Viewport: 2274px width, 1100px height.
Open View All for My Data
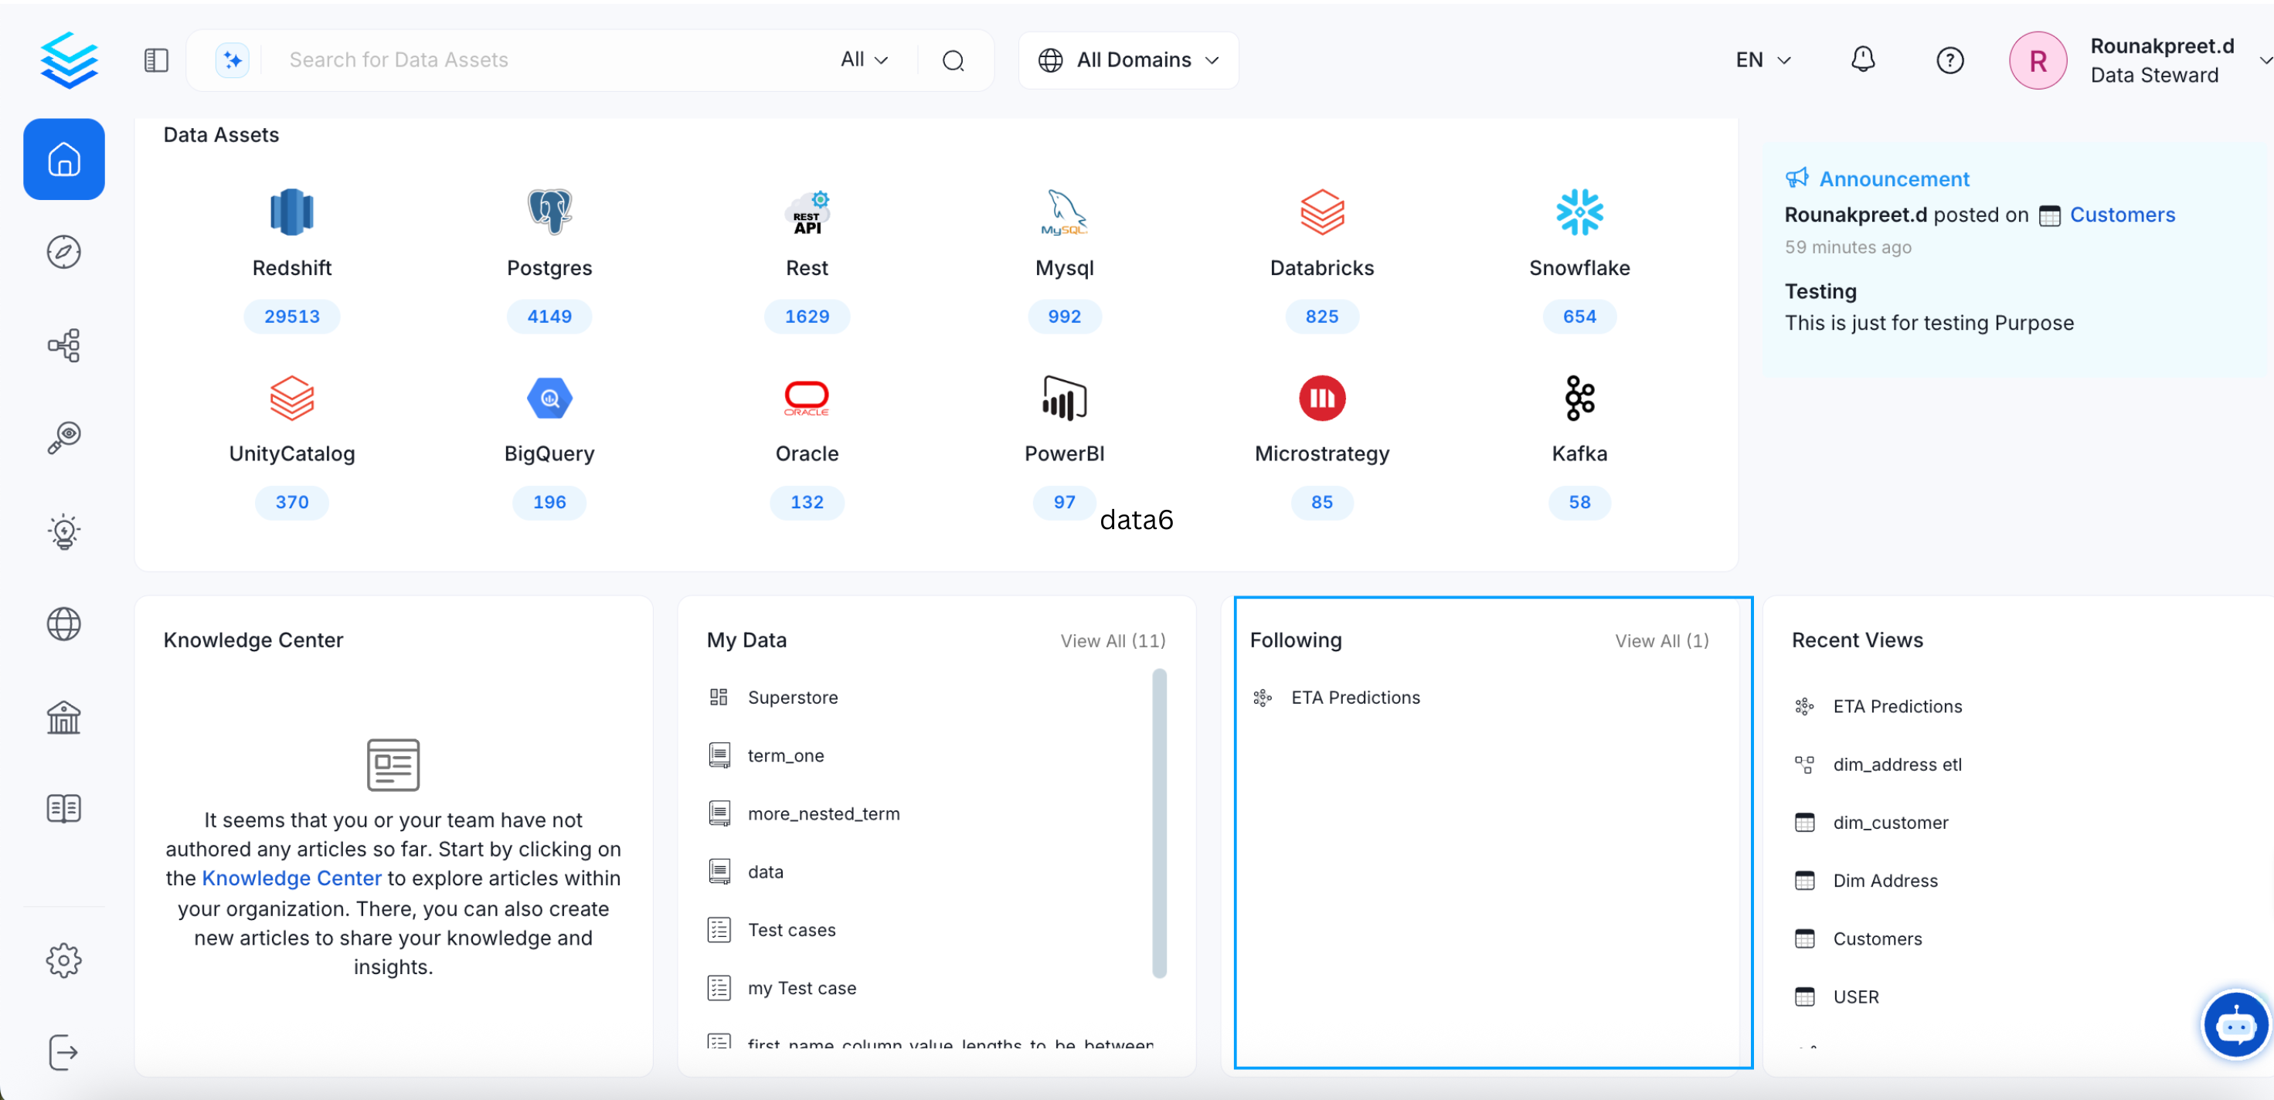1111,641
